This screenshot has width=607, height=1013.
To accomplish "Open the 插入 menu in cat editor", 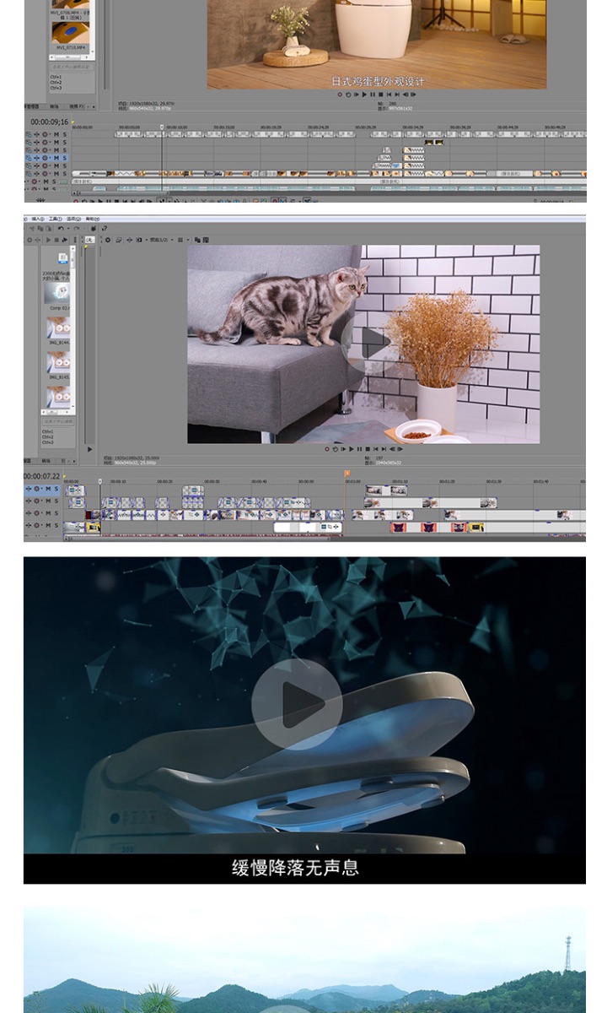I will pyautogui.click(x=38, y=219).
